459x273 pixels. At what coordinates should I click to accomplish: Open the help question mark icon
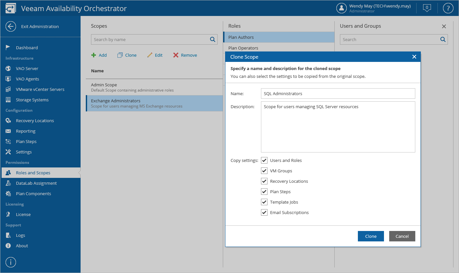(x=448, y=8)
